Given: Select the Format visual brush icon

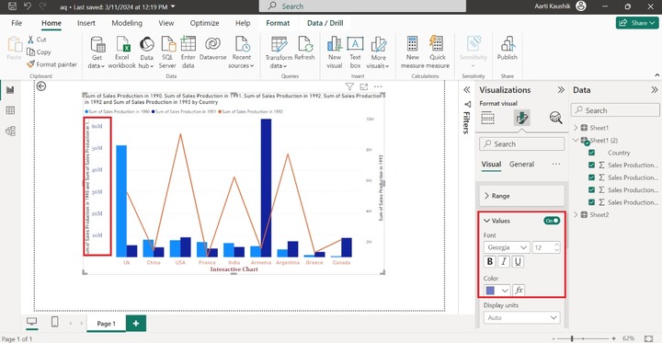Looking at the screenshot, I should coord(522,118).
